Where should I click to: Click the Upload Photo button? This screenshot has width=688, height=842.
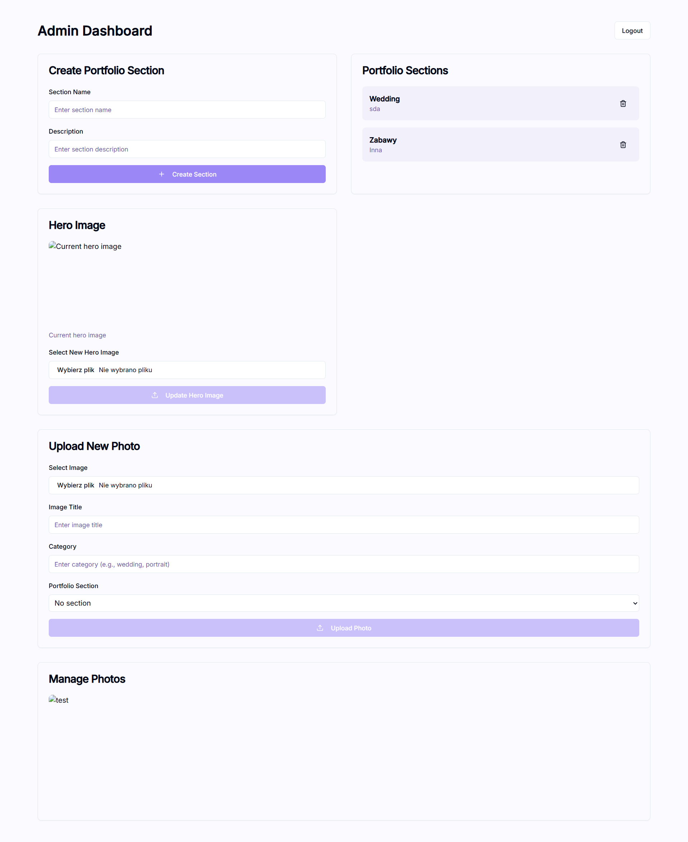coord(344,628)
